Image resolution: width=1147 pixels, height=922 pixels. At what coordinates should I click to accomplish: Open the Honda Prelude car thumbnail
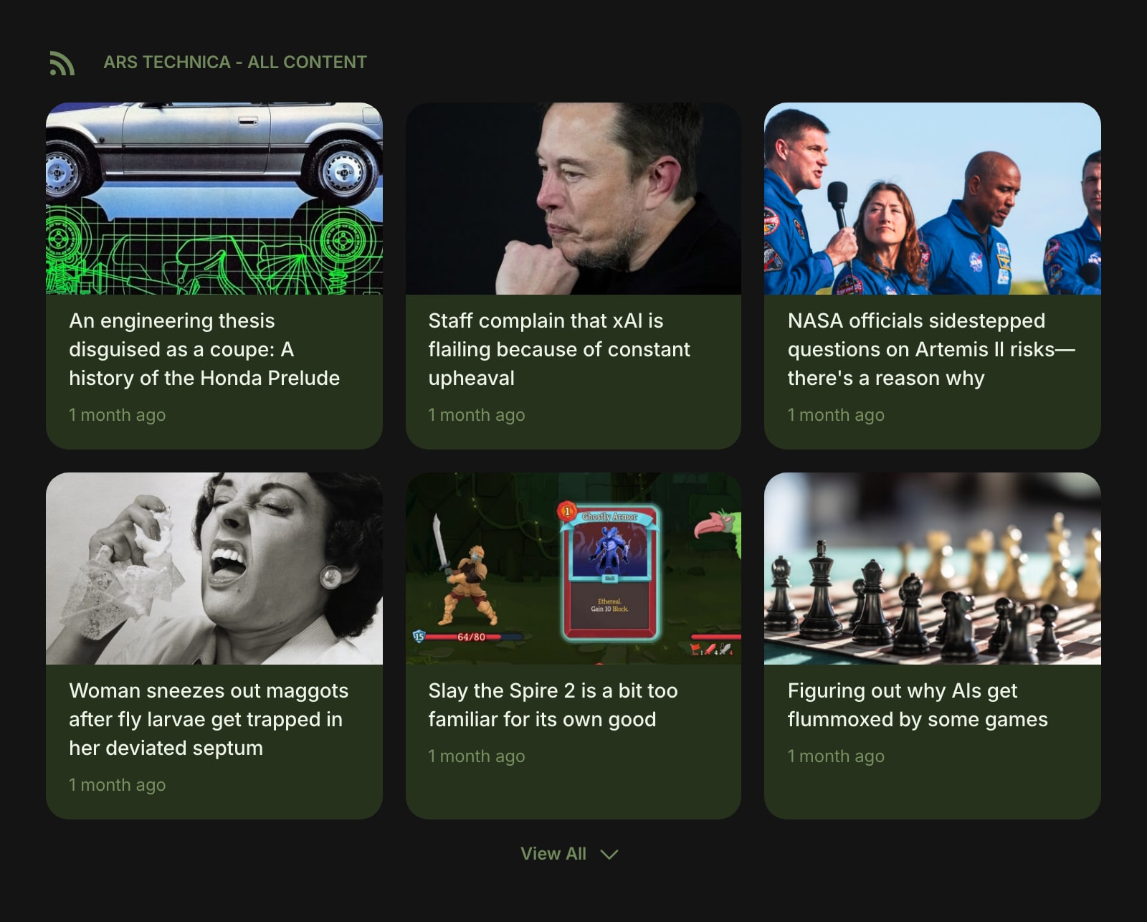click(x=214, y=199)
